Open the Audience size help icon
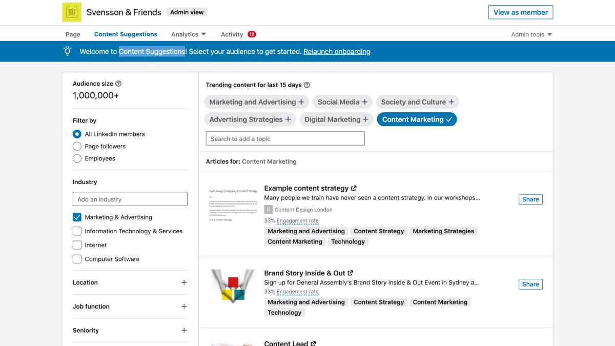Screen dimensions: 615x346 point(118,84)
